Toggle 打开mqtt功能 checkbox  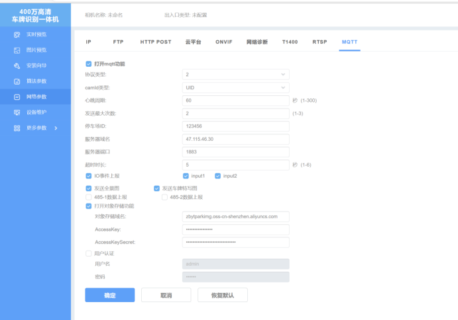(89, 64)
